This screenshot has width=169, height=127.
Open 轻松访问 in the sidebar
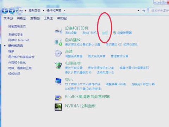[x=14, y=74]
